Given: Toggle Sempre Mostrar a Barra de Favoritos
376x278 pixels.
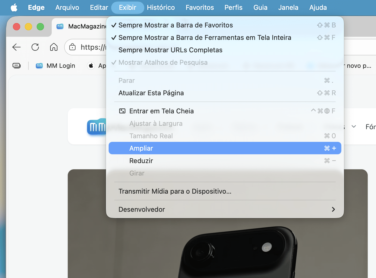Looking at the screenshot, I should click(176, 25).
